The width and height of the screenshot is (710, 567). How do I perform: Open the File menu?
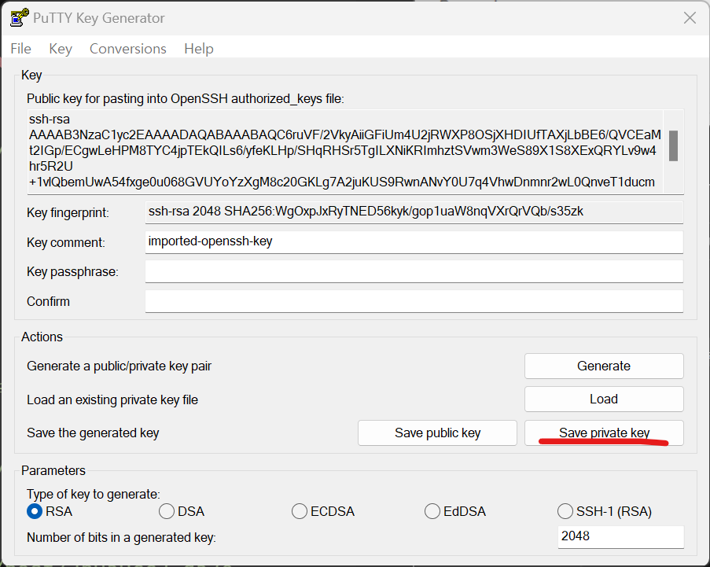20,49
